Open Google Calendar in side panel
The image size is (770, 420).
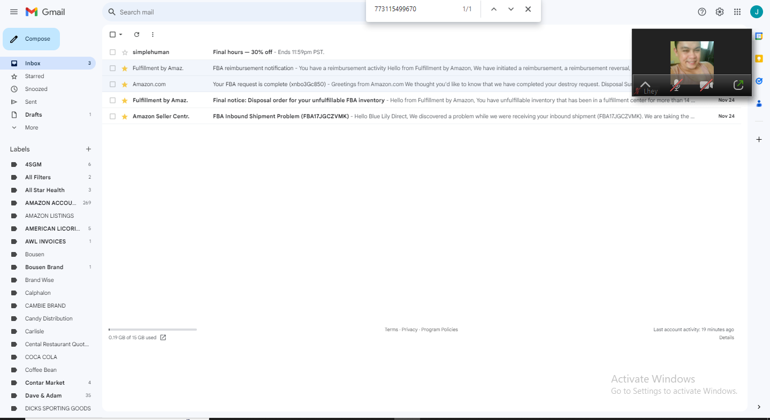click(x=759, y=36)
